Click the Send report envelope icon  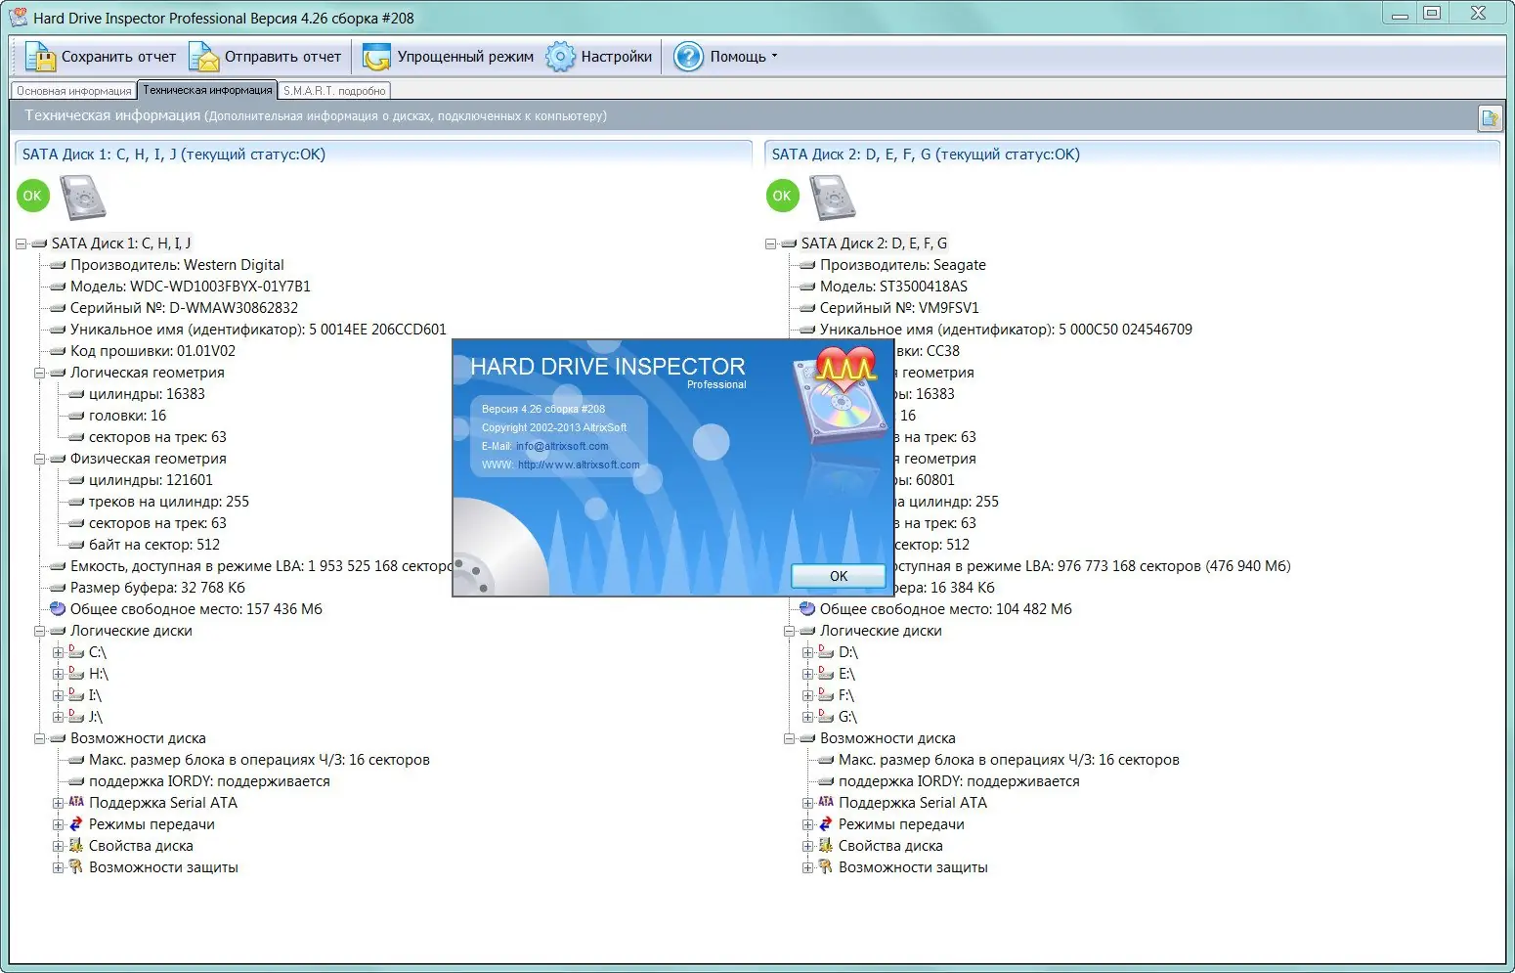204,57
